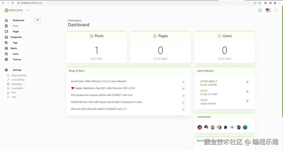
Task: Go back with browser back arrow
Action: coord(3,3)
